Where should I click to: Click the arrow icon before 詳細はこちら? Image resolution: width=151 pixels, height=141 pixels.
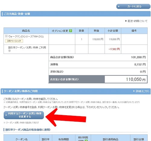134,91
